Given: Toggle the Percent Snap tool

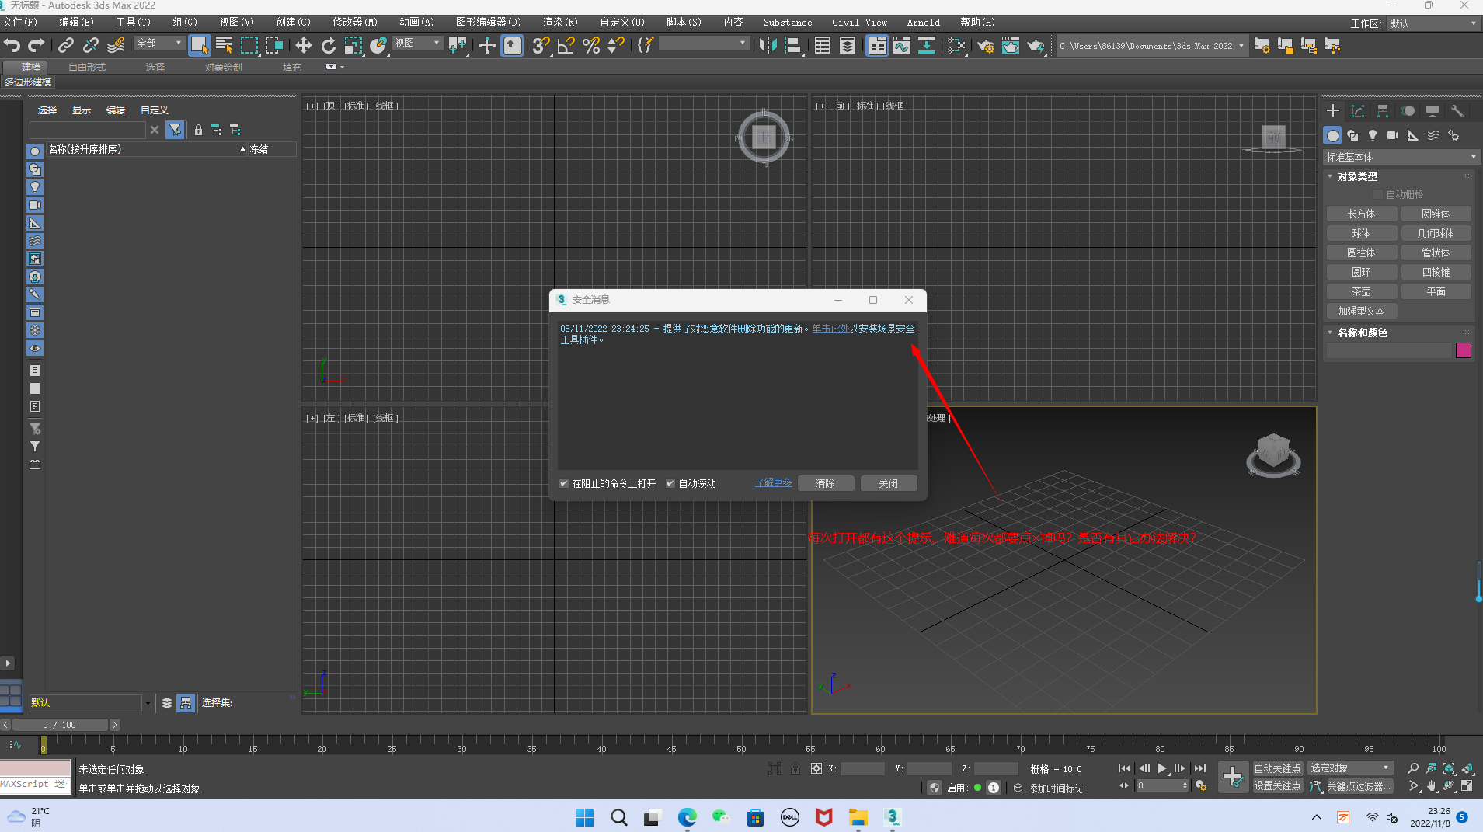Looking at the screenshot, I should coord(591,46).
